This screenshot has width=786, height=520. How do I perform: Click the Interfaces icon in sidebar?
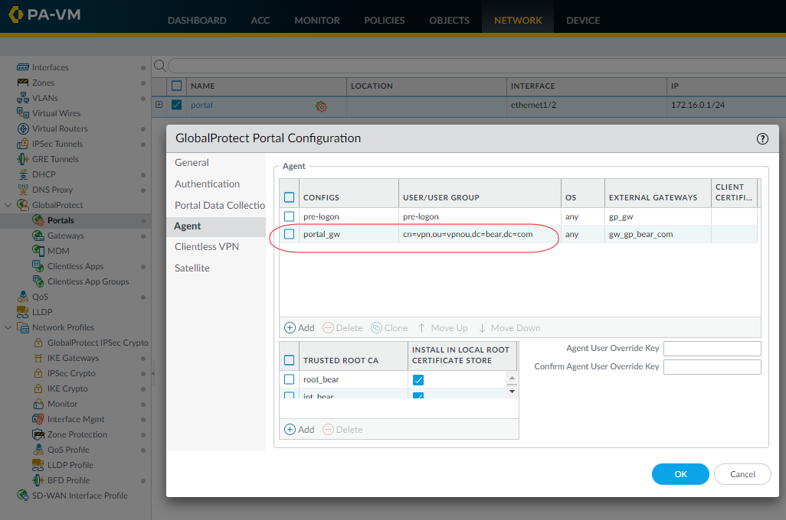(23, 67)
